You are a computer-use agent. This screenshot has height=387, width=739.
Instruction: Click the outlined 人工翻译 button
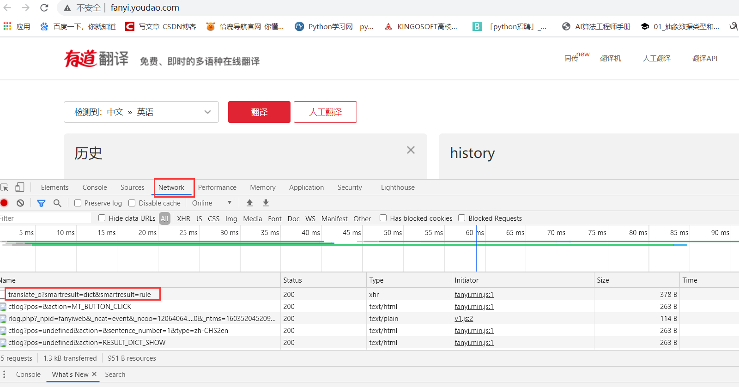click(325, 112)
